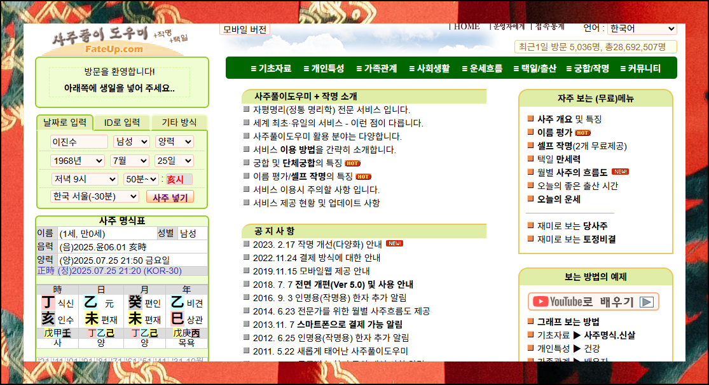Open 서비스 이용시 주의할 사항 link
Viewport: 709px width, 385px height.
click(x=316, y=190)
